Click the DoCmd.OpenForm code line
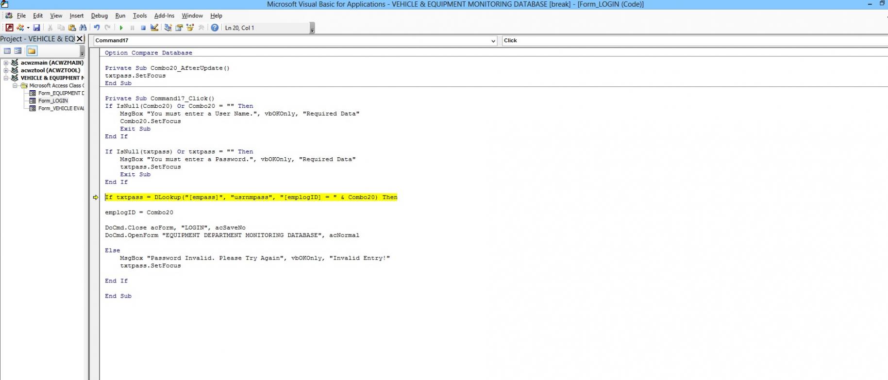Image resolution: width=888 pixels, height=380 pixels. click(232, 235)
